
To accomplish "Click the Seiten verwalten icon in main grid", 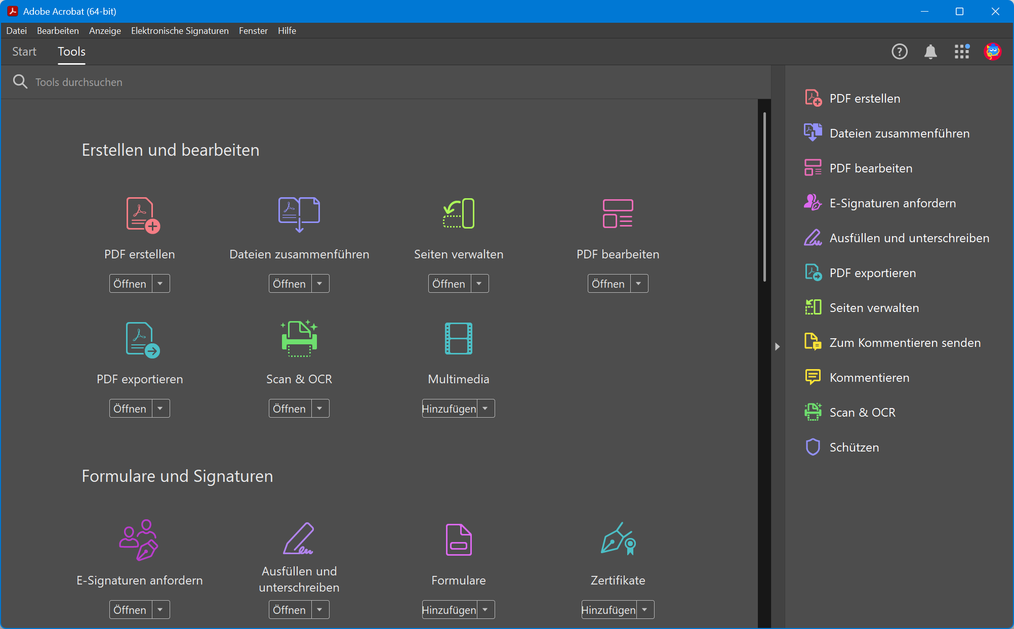I will pyautogui.click(x=459, y=213).
